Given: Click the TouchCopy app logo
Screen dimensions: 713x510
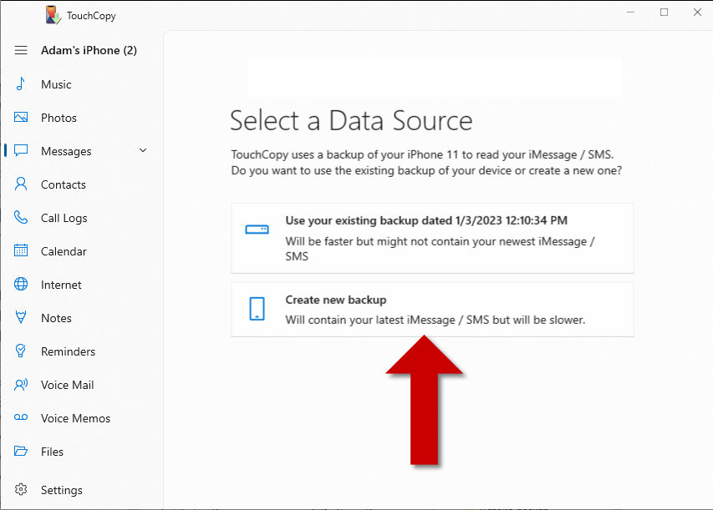Looking at the screenshot, I should tap(53, 15).
